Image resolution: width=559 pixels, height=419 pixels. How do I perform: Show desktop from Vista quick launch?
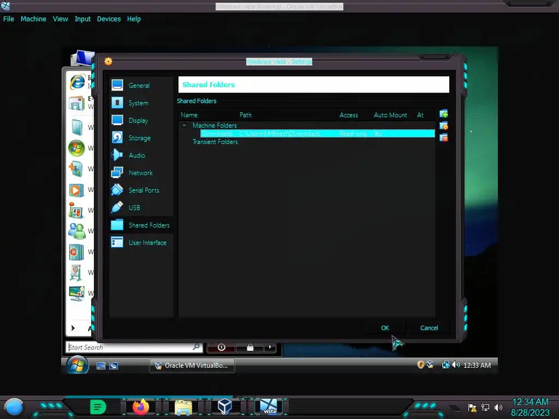coord(101,366)
